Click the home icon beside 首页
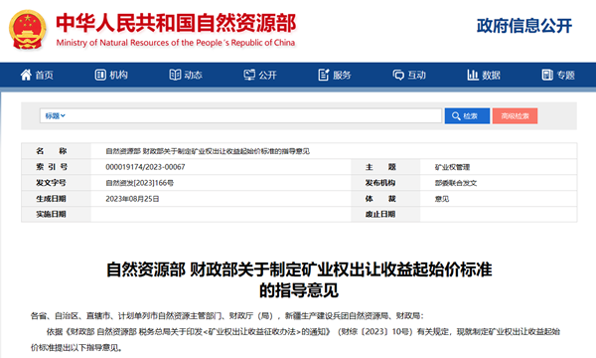The width and height of the screenshot is (596, 358). (26, 75)
